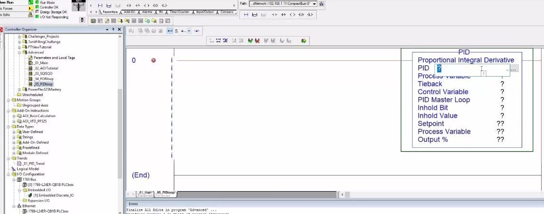This screenshot has width=544, height=214.
Task: Click the controller key switch icon
Action: (78, 6)
